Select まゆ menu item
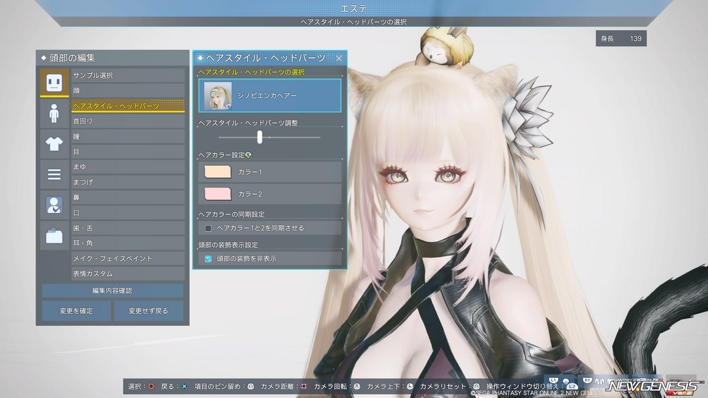 pos(128,167)
